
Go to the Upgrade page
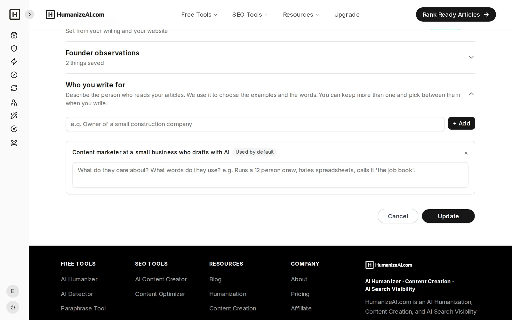[x=347, y=15]
